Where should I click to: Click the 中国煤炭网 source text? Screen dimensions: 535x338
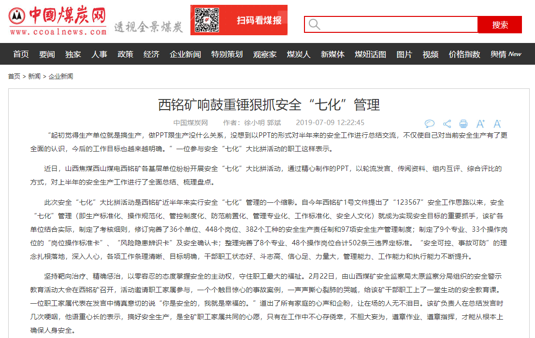pyautogui.click(x=190, y=123)
